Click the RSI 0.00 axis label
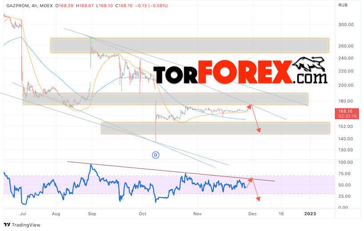The image size is (364, 231). [x=343, y=208]
